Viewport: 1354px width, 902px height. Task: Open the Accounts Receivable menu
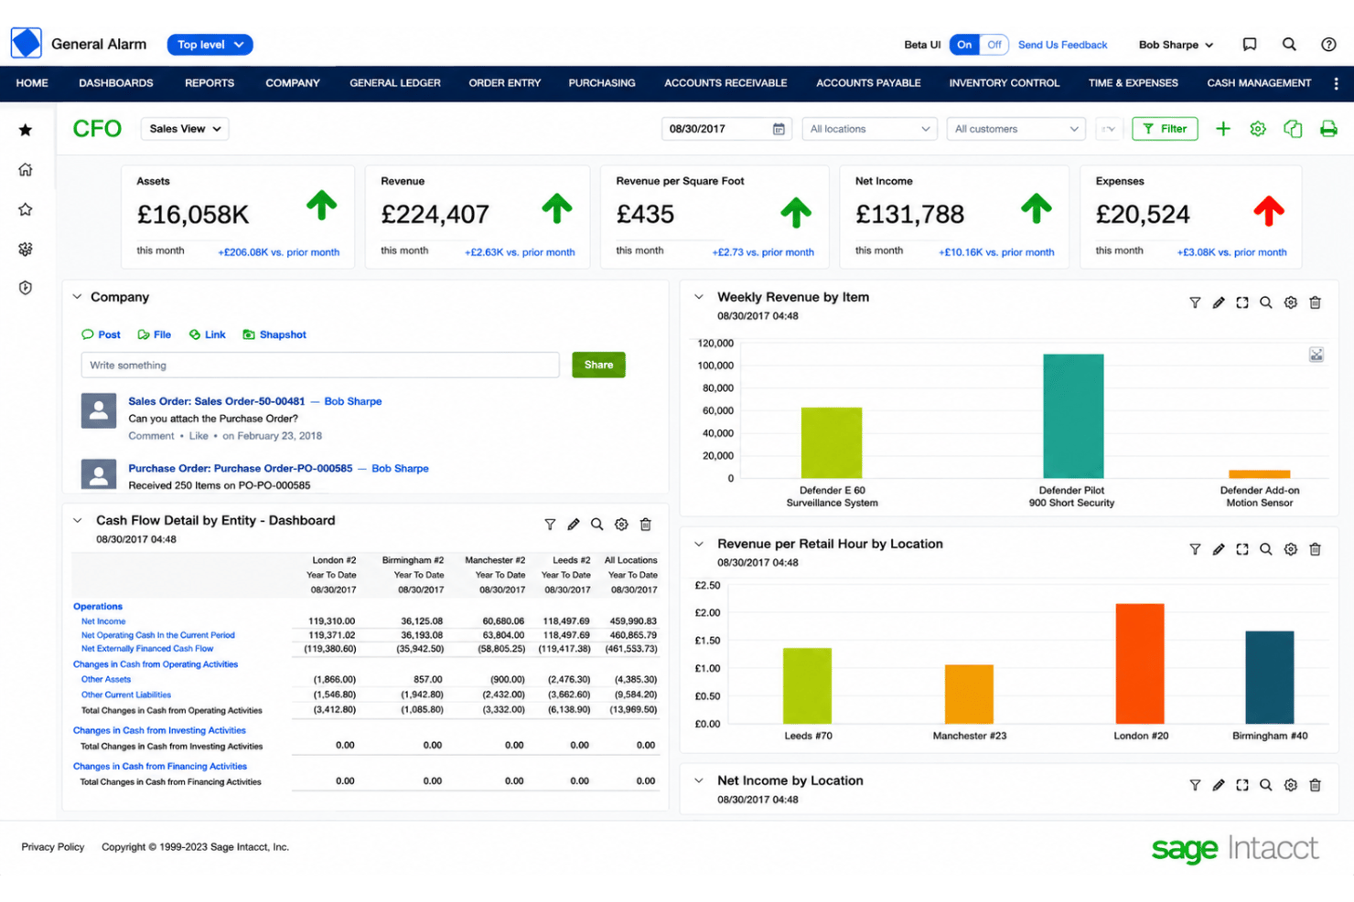point(725,83)
